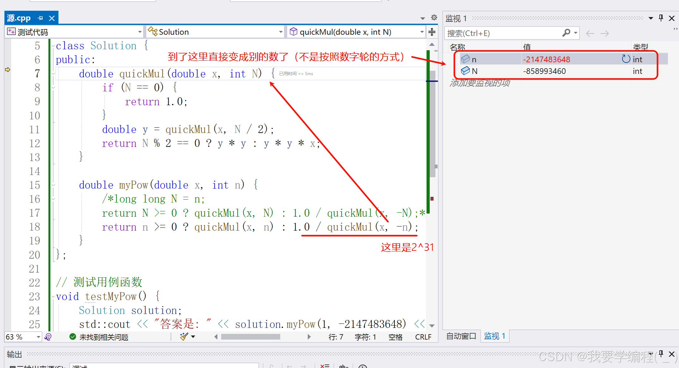
Task: Select the value -2147483648 cell
Action: 546,59
